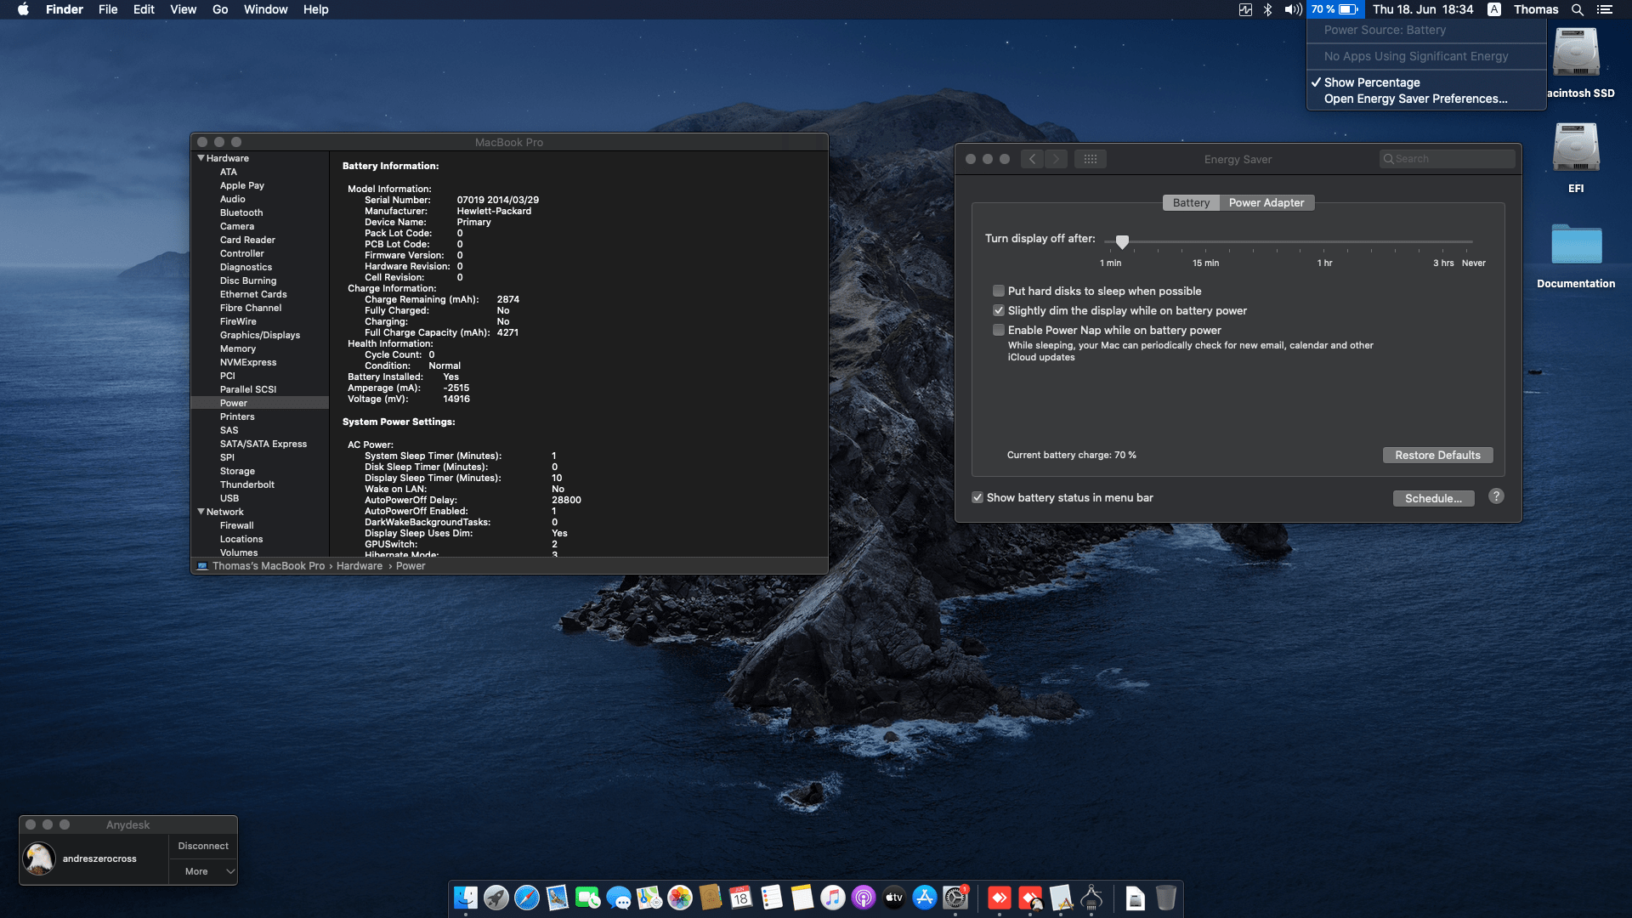Screen dimensions: 1632x918
Task: Open Calendar from the Dock
Action: (741, 898)
